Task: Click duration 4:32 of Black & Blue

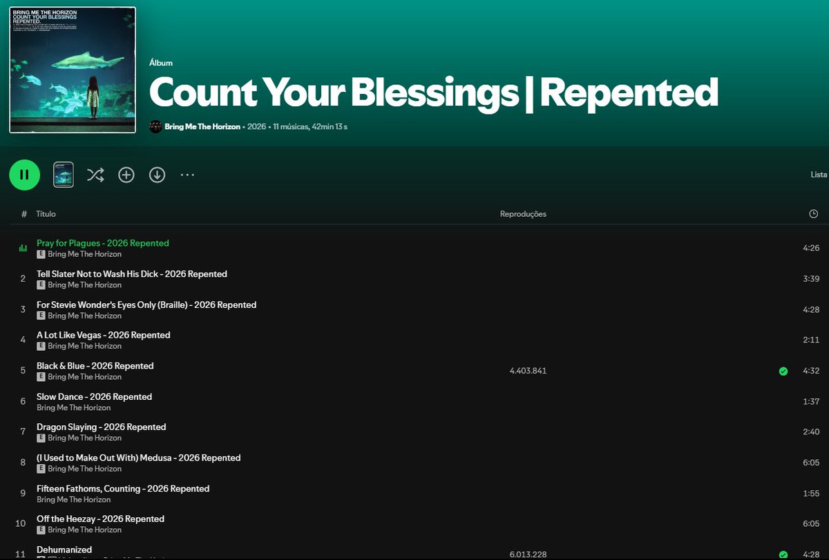Action: 811,371
